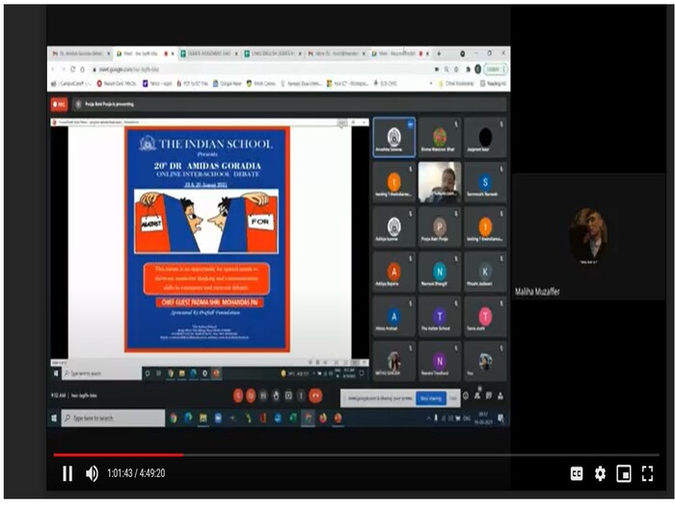675x506 pixels.
Task: Open File Explorer from the bottom taskbar
Action: [x=203, y=418]
